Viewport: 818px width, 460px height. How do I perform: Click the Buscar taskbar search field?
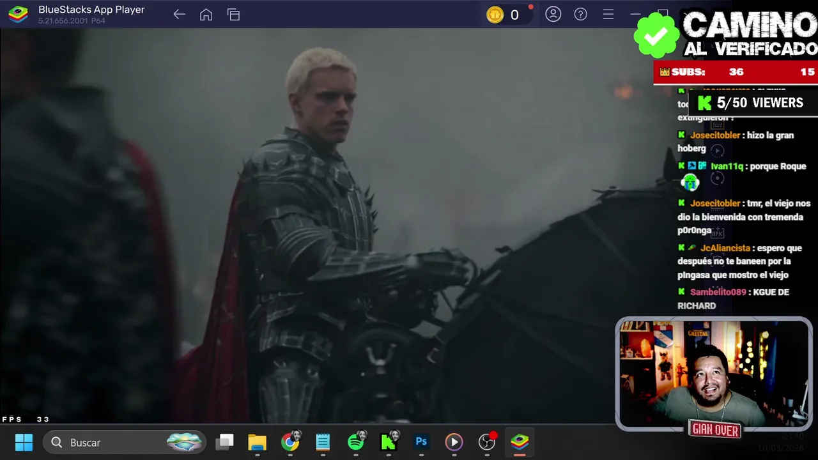pyautogui.click(x=125, y=442)
